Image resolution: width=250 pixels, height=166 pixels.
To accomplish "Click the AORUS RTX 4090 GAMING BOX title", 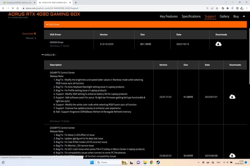I will [44, 14].
